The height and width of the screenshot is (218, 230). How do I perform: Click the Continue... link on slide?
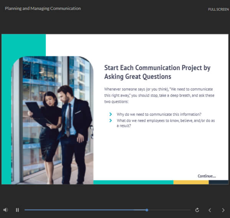point(207,176)
